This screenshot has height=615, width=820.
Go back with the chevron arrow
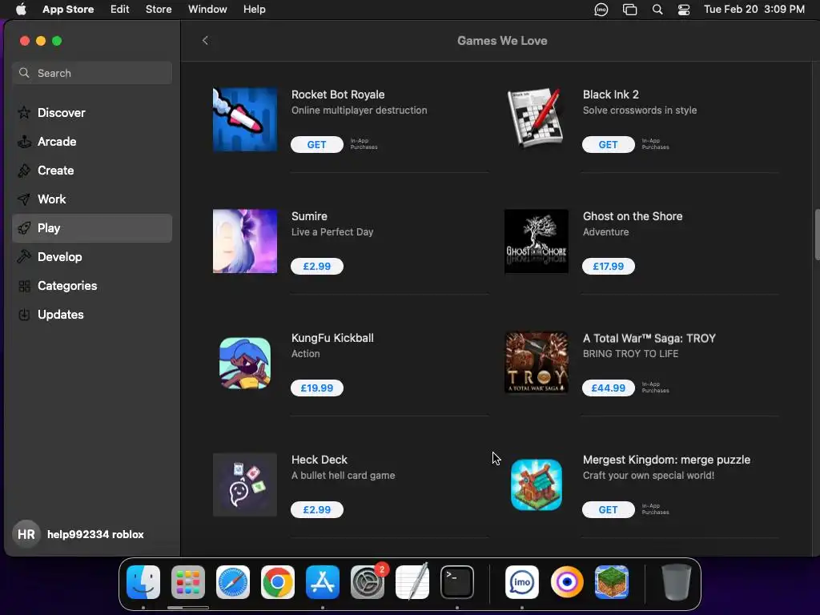(x=205, y=40)
